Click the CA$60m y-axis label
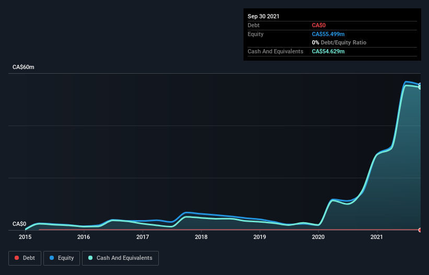This screenshot has height=275, width=429. 24,67
